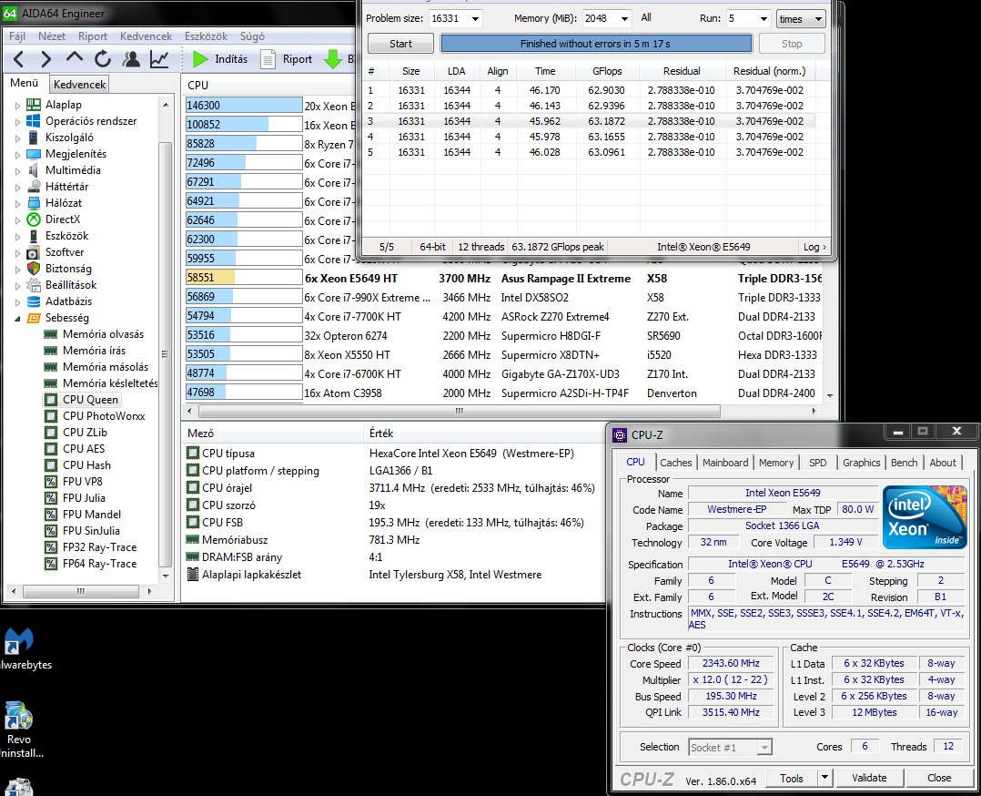Select the FPU VP8 benchmark

click(83, 481)
